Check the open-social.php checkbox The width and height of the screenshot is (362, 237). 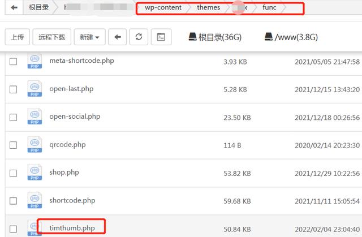pyautogui.click(x=13, y=117)
